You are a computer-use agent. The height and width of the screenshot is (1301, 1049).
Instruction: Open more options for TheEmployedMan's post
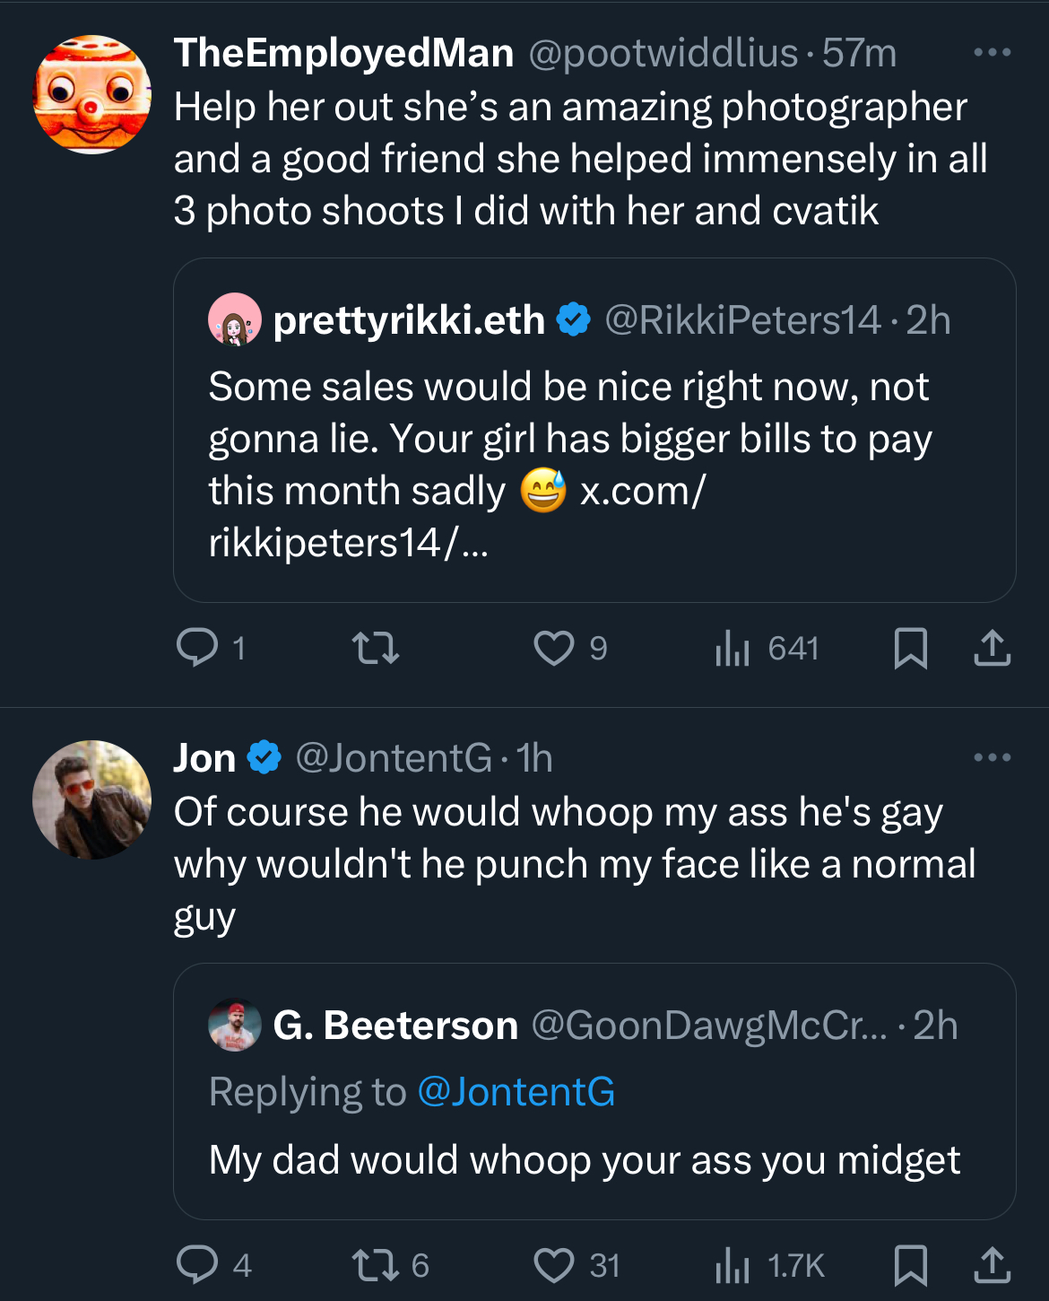[992, 52]
